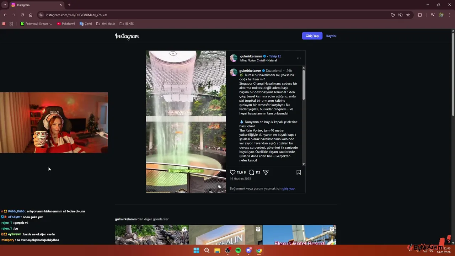Click the Kaydol link
The height and width of the screenshot is (256, 455).
tap(331, 36)
